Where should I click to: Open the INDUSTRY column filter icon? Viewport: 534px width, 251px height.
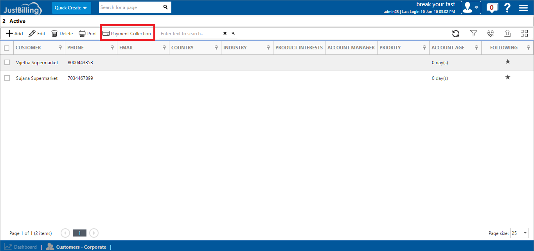click(268, 48)
